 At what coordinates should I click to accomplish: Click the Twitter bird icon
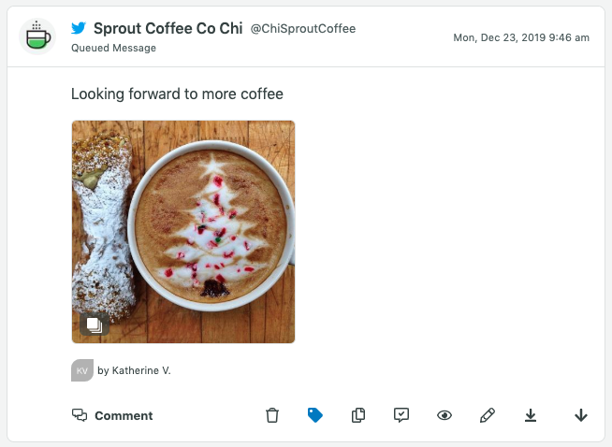(x=79, y=28)
